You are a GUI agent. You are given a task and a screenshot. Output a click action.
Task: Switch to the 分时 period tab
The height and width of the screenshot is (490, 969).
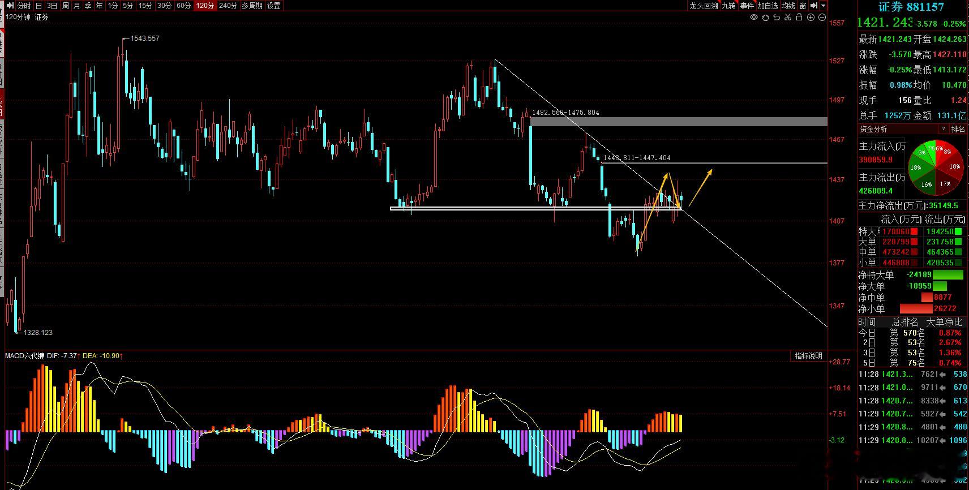24,6
